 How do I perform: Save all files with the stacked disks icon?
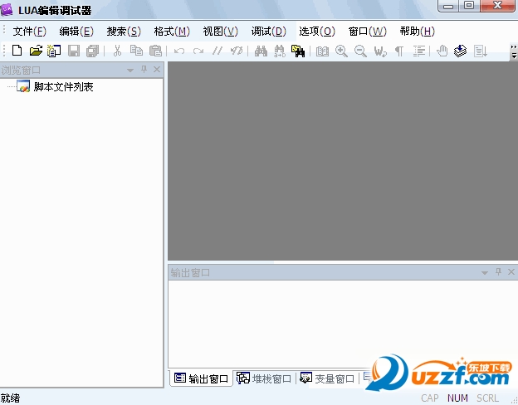click(92, 51)
